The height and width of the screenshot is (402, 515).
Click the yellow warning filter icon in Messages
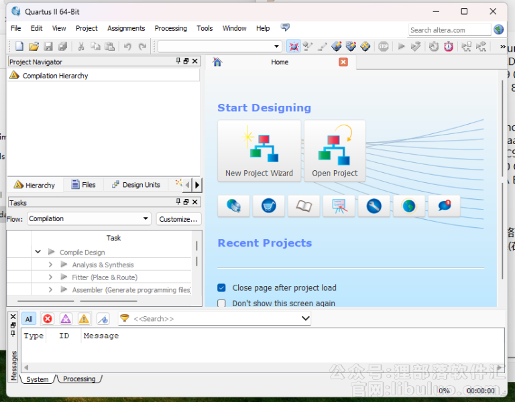point(84,319)
